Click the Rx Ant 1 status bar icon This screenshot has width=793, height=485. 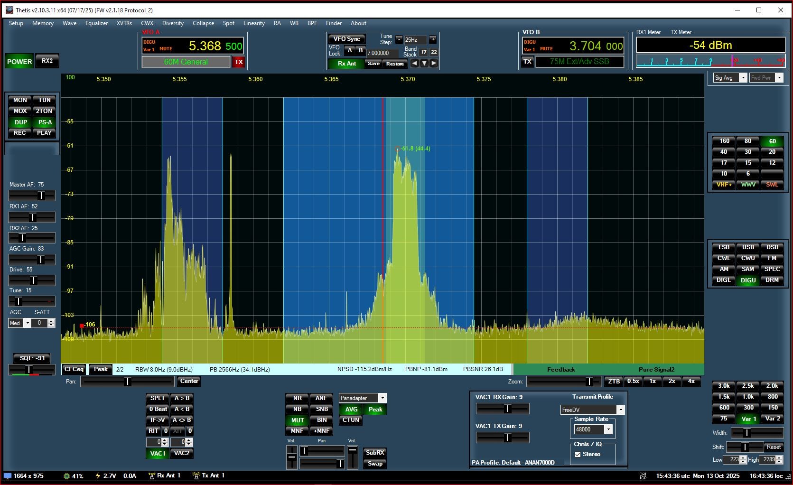tap(152, 476)
